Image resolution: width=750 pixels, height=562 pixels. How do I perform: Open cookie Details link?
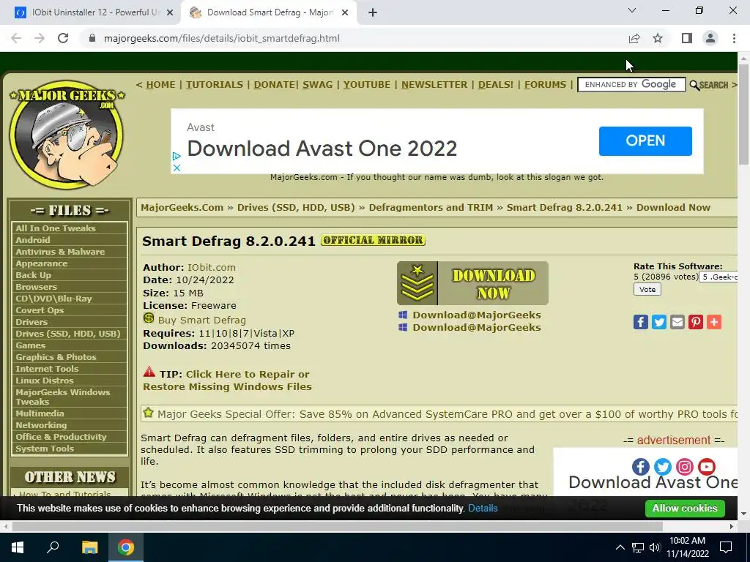(483, 509)
